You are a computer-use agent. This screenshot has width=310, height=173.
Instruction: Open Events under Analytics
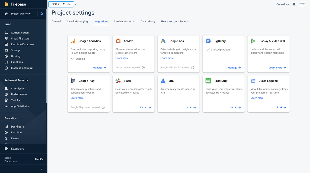[x=15, y=139]
